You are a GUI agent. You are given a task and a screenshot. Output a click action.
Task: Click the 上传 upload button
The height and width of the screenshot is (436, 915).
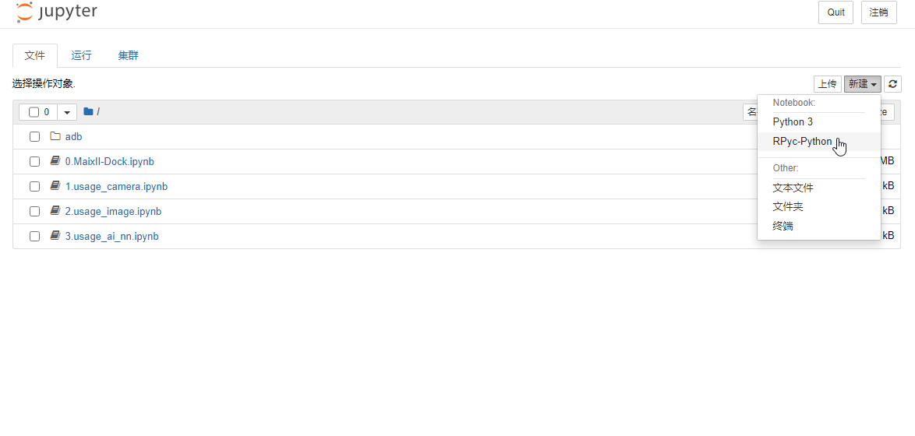[x=827, y=84]
